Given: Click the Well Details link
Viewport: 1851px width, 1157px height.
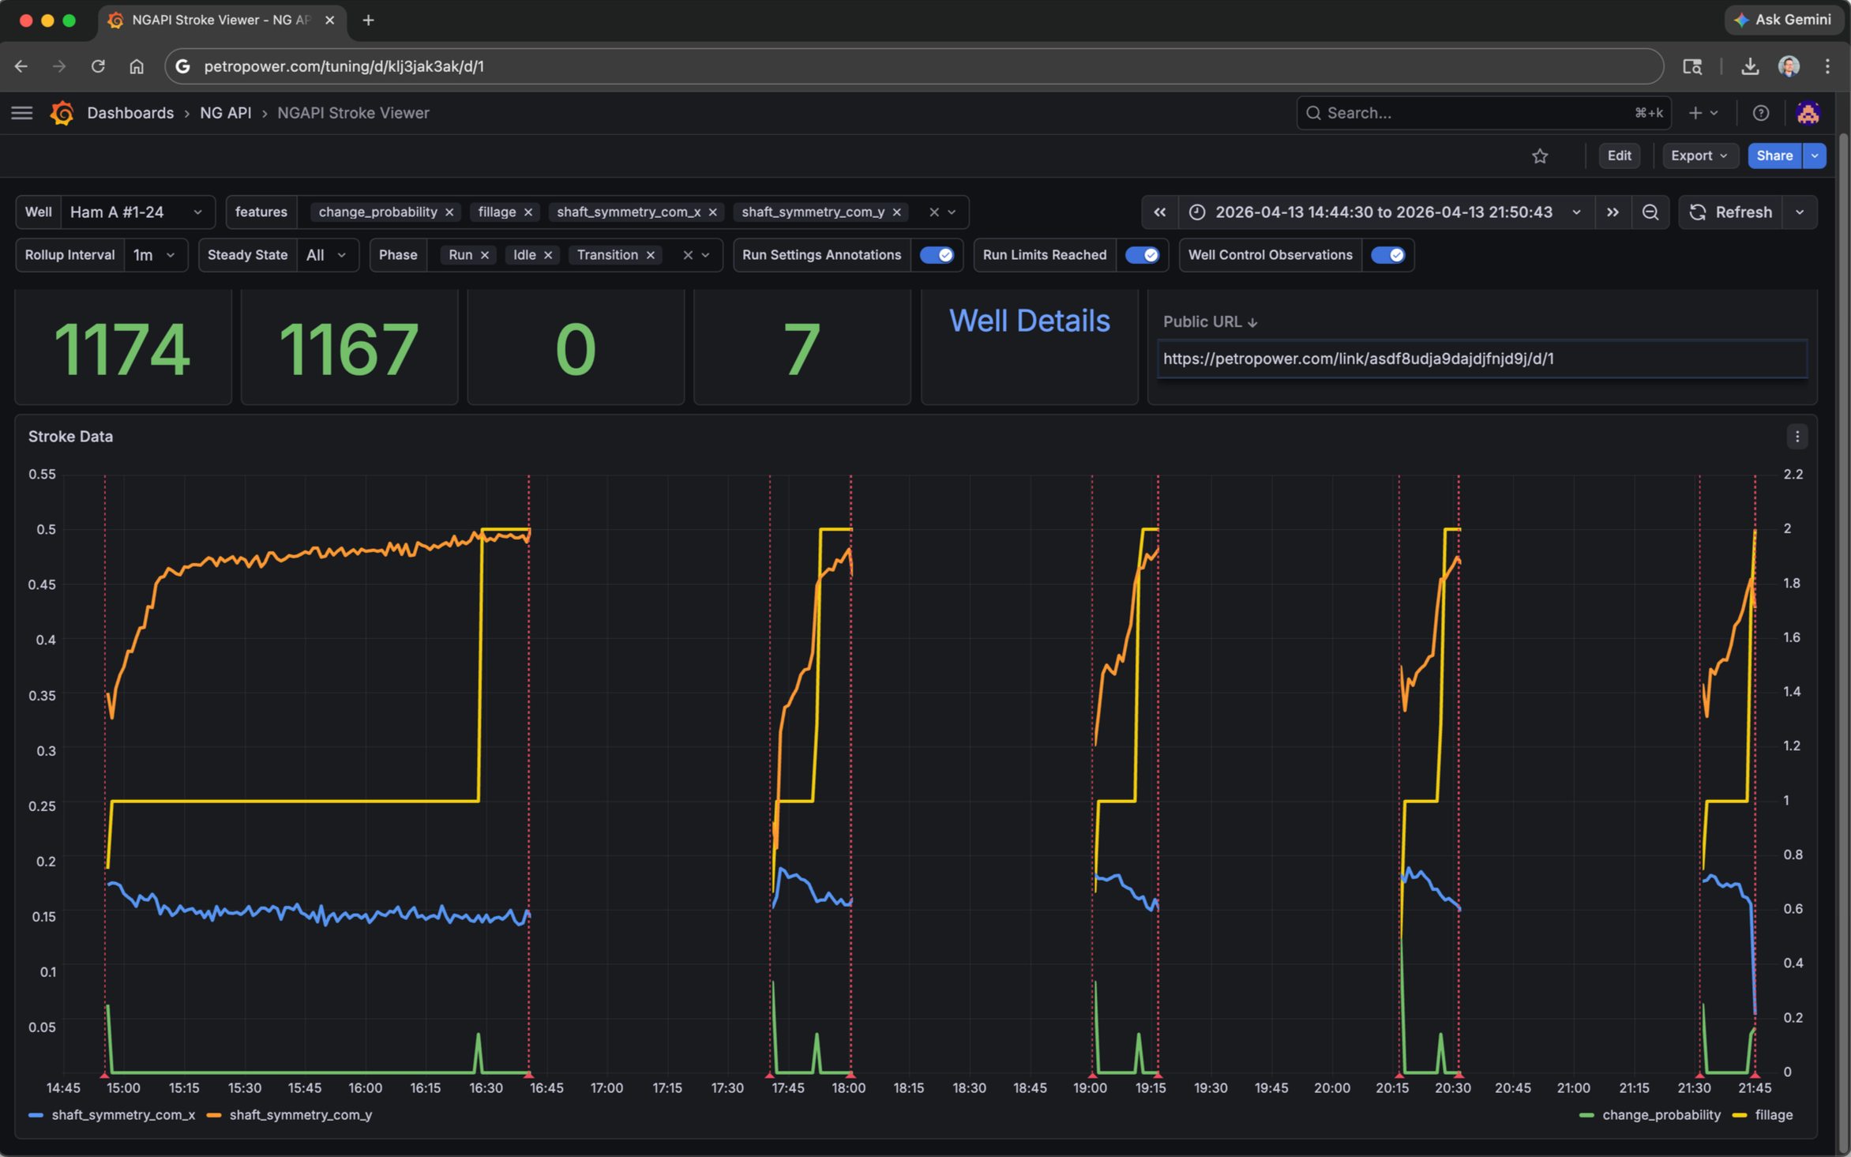Looking at the screenshot, I should point(1029,321).
